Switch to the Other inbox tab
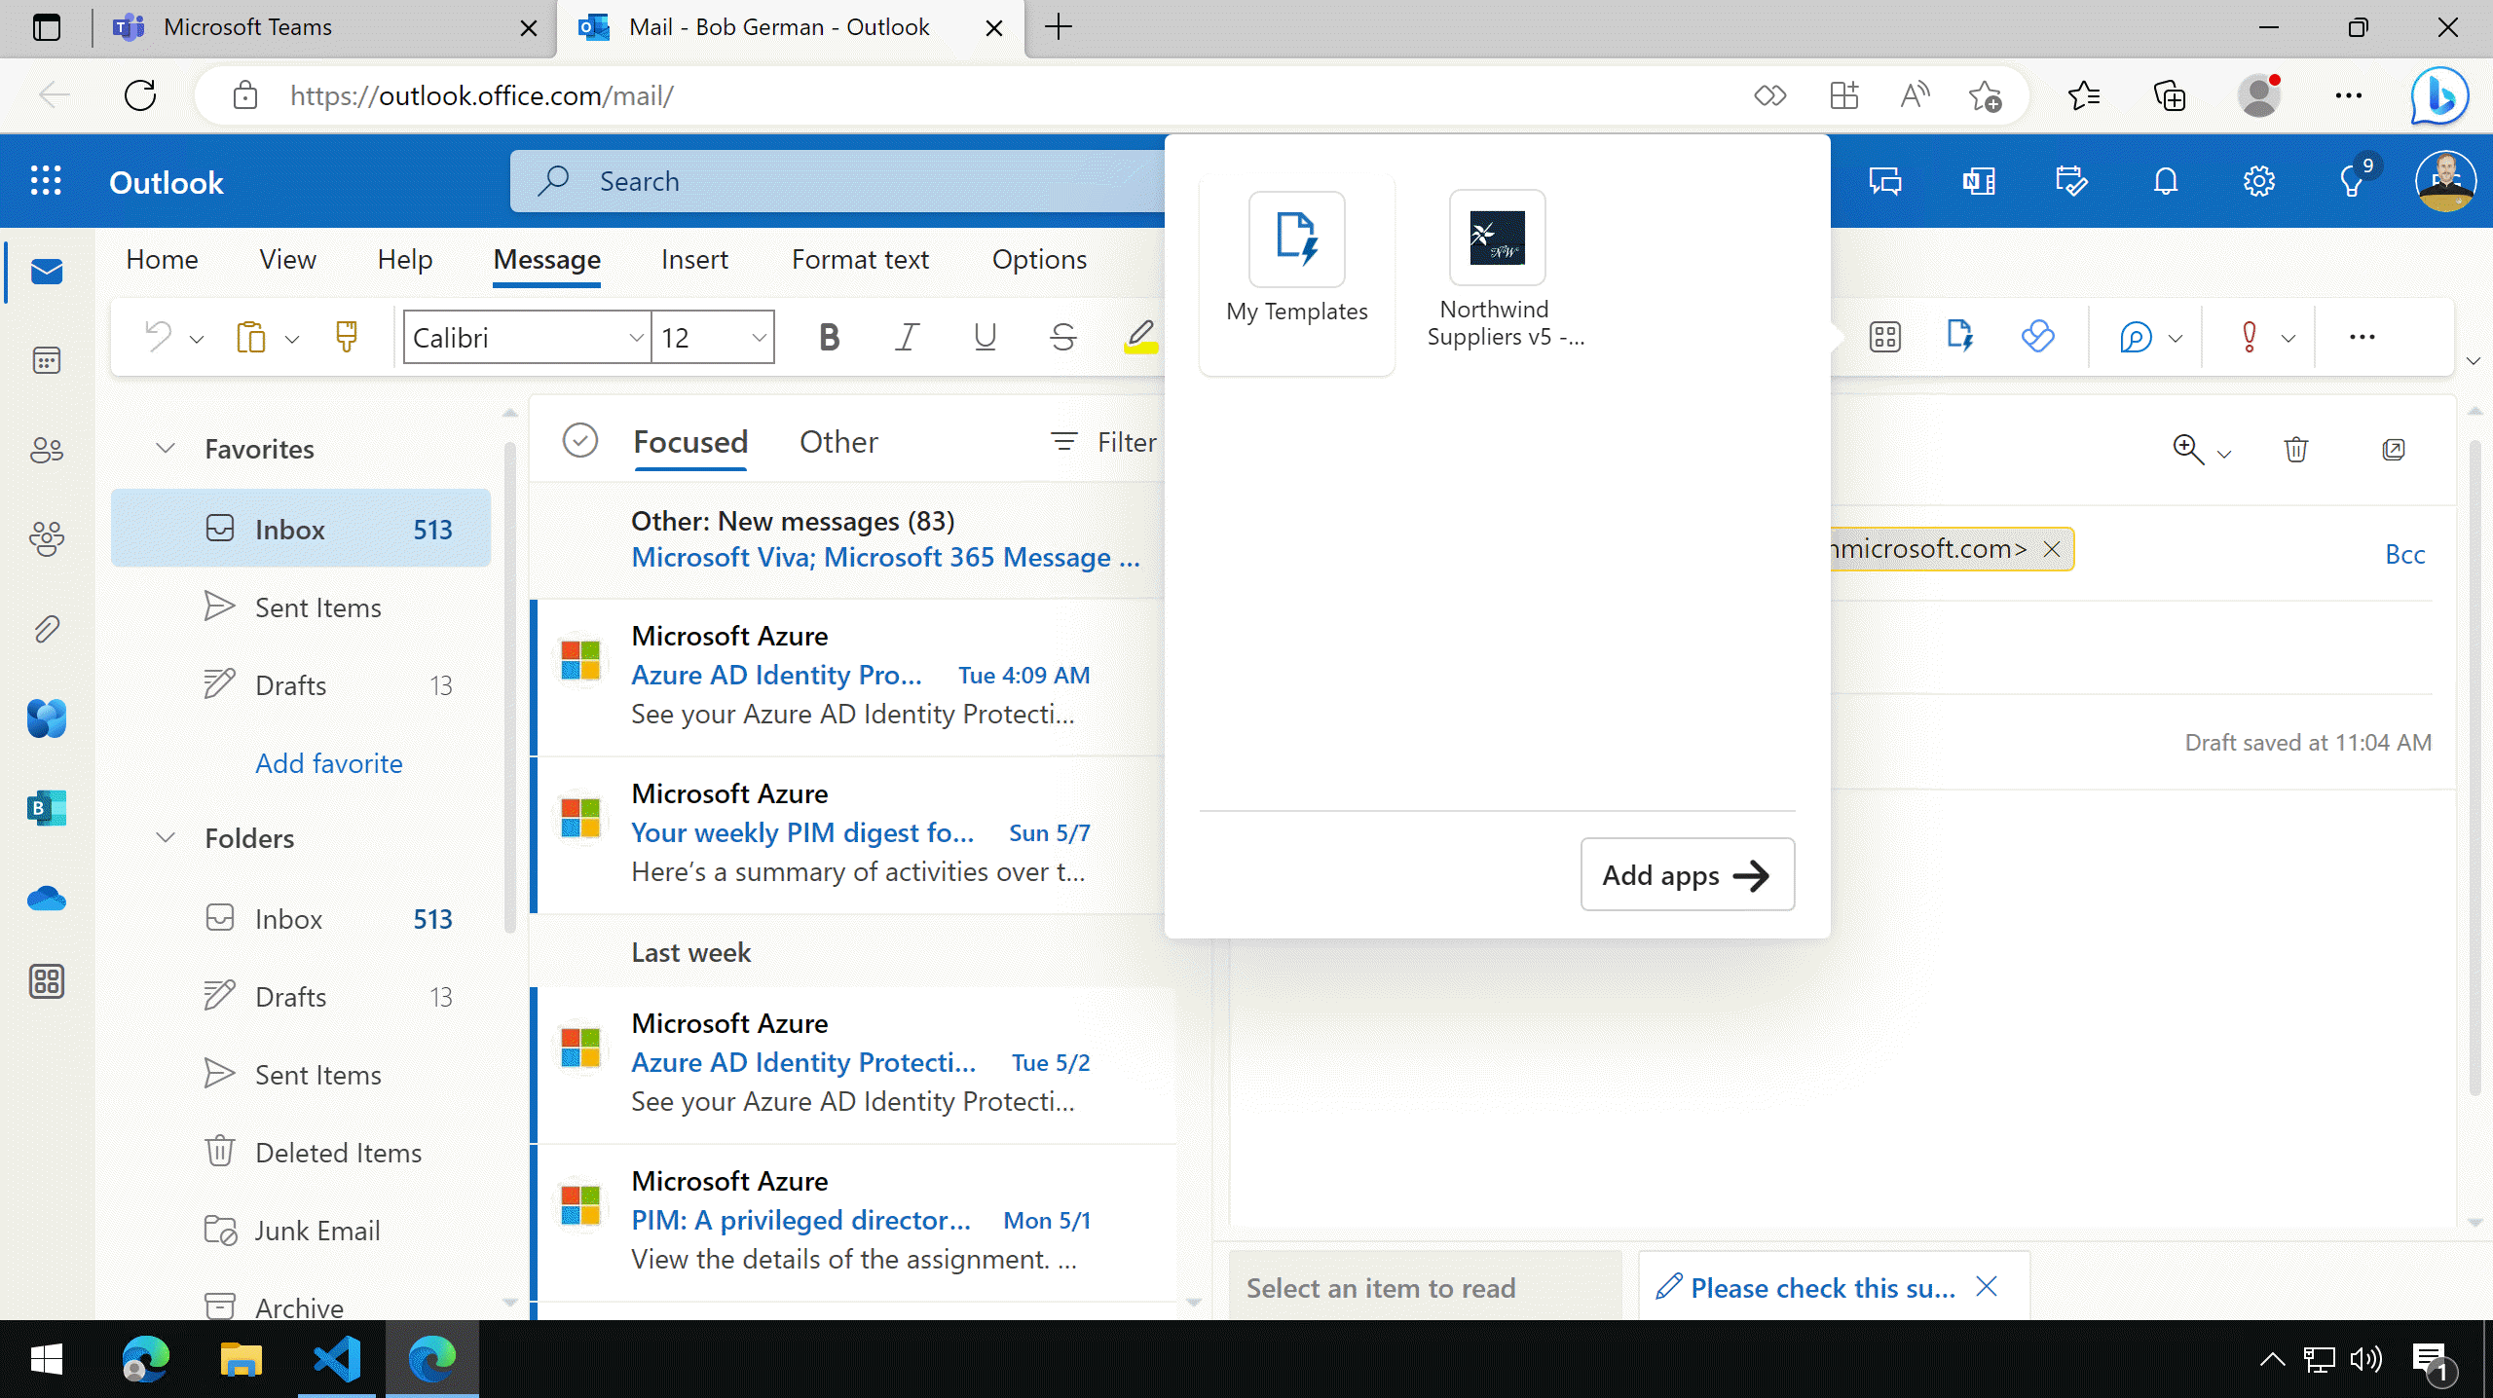Viewport: 2493px width, 1398px height. point(838,442)
